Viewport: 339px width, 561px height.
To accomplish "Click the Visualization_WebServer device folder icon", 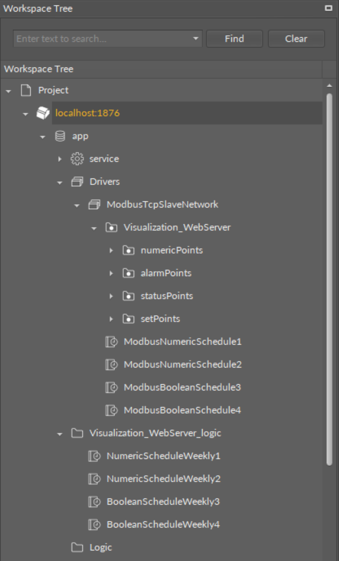I will click(111, 227).
